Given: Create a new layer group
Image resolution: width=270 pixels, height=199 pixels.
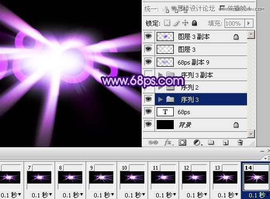Looking at the screenshot, I should [211, 142].
